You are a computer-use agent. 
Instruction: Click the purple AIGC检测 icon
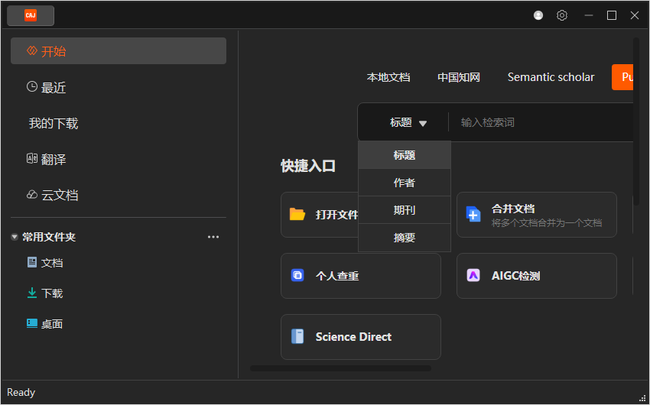click(473, 275)
